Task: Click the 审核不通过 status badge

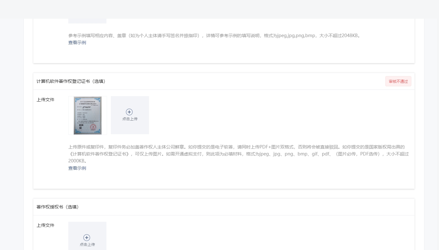Action: pos(398,81)
